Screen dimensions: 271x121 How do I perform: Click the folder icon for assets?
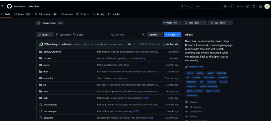[x=41, y=65]
